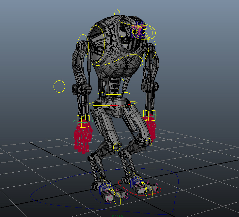Select the red hand mesh on screen-left arm
239x217 pixels.
point(83,136)
